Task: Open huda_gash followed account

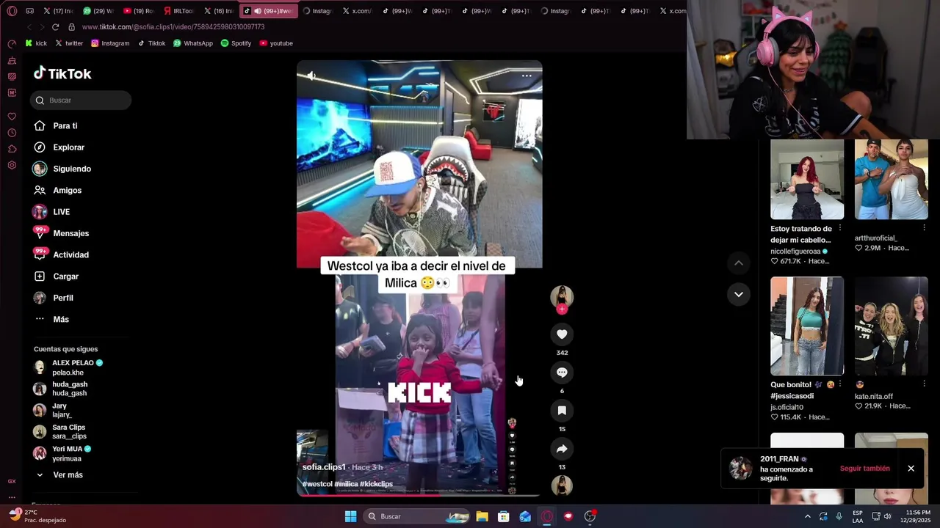Action: [x=61, y=389]
